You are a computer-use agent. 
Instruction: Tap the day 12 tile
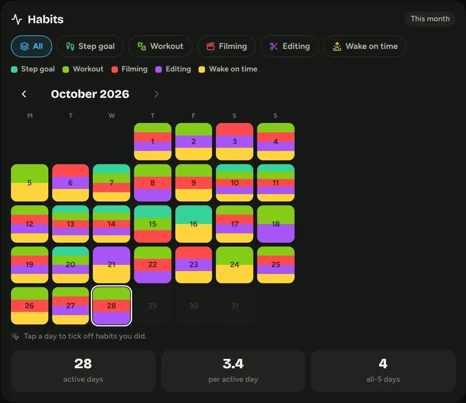pyautogui.click(x=30, y=224)
